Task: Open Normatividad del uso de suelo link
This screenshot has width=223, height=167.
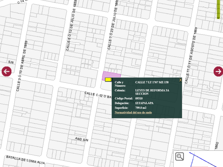Action: pyautogui.click(x=133, y=112)
